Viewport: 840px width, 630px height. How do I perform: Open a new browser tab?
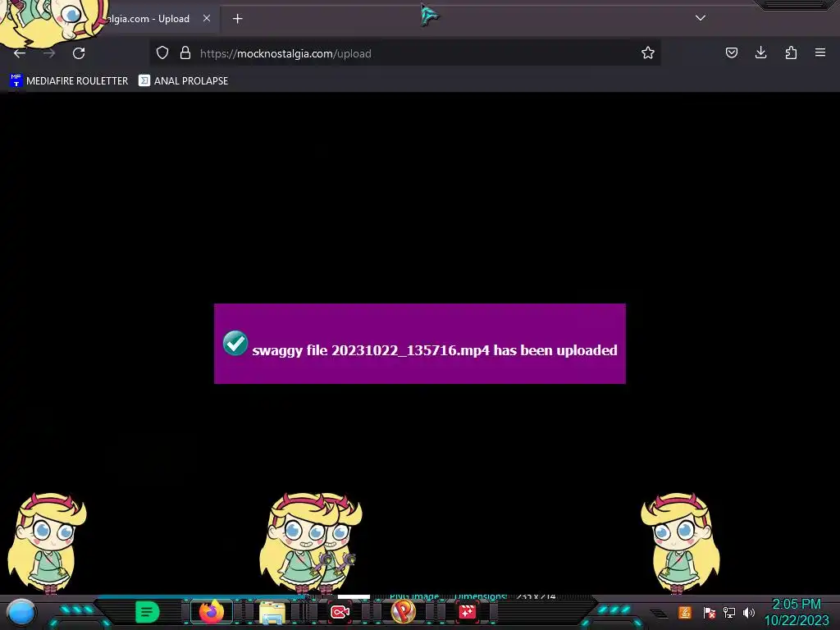coord(237,19)
